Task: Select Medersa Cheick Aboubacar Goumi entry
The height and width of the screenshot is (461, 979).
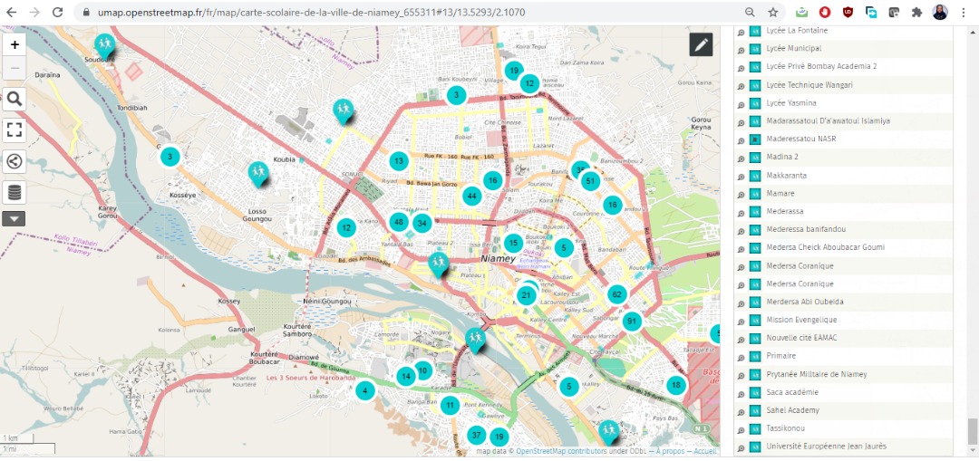Action: point(826,247)
